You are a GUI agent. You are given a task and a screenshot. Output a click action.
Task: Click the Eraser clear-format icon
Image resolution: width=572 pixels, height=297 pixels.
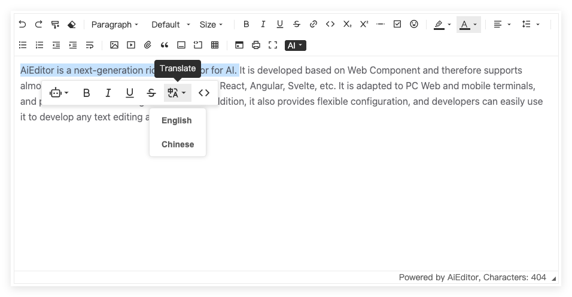[x=72, y=25]
